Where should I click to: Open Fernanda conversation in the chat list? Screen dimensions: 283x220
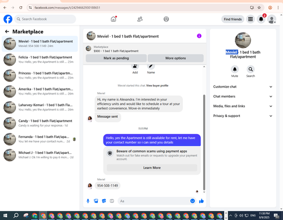[x=40, y=139]
